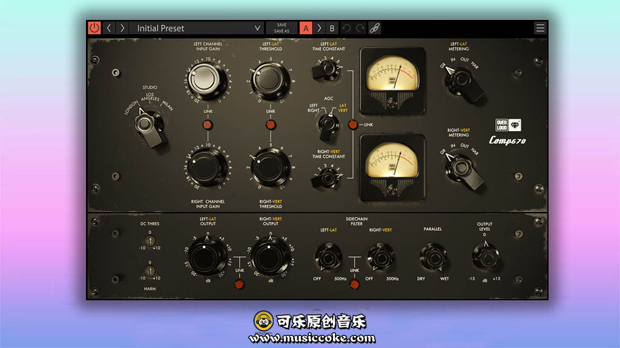This screenshot has height=348, width=620.
Task: Open the Initial Preset dropdown
Action: [x=197, y=28]
